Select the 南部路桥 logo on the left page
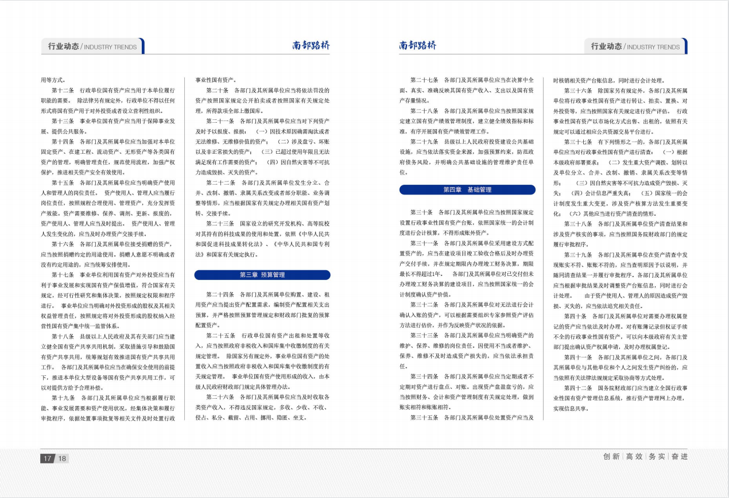This screenshot has width=729, height=498. 311,46
